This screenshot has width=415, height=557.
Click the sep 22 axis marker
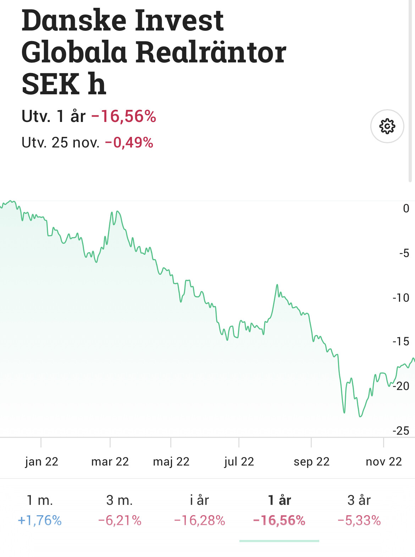click(x=311, y=461)
